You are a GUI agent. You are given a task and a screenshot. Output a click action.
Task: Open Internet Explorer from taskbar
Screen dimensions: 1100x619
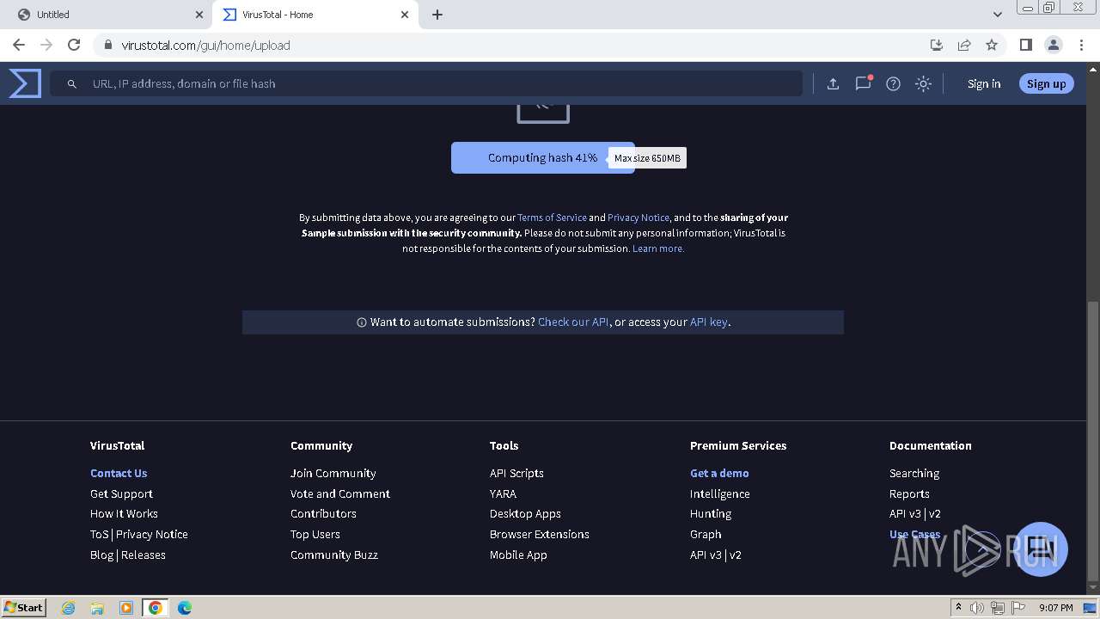[69, 608]
